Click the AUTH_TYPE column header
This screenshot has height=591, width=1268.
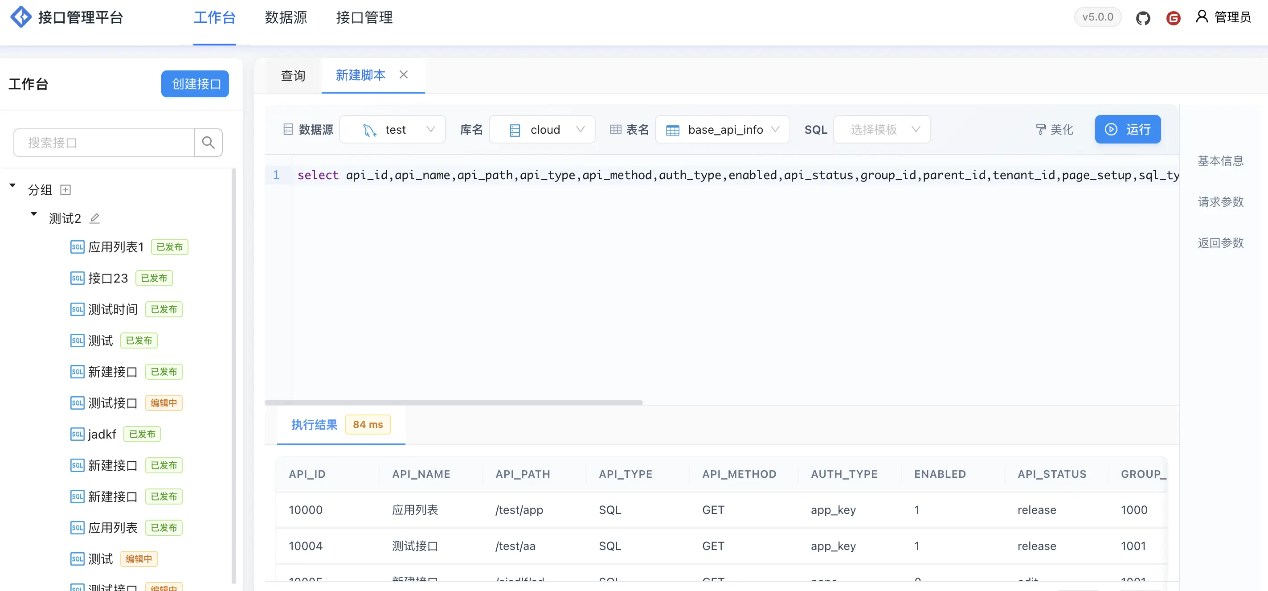click(844, 474)
